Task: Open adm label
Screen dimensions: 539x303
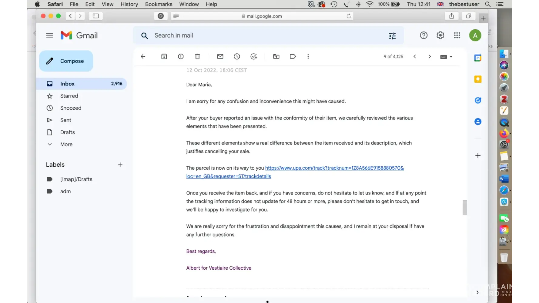Action: (65, 191)
